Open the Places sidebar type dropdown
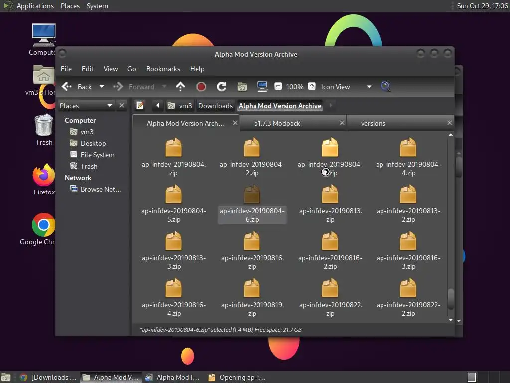 tap(86, 106)
